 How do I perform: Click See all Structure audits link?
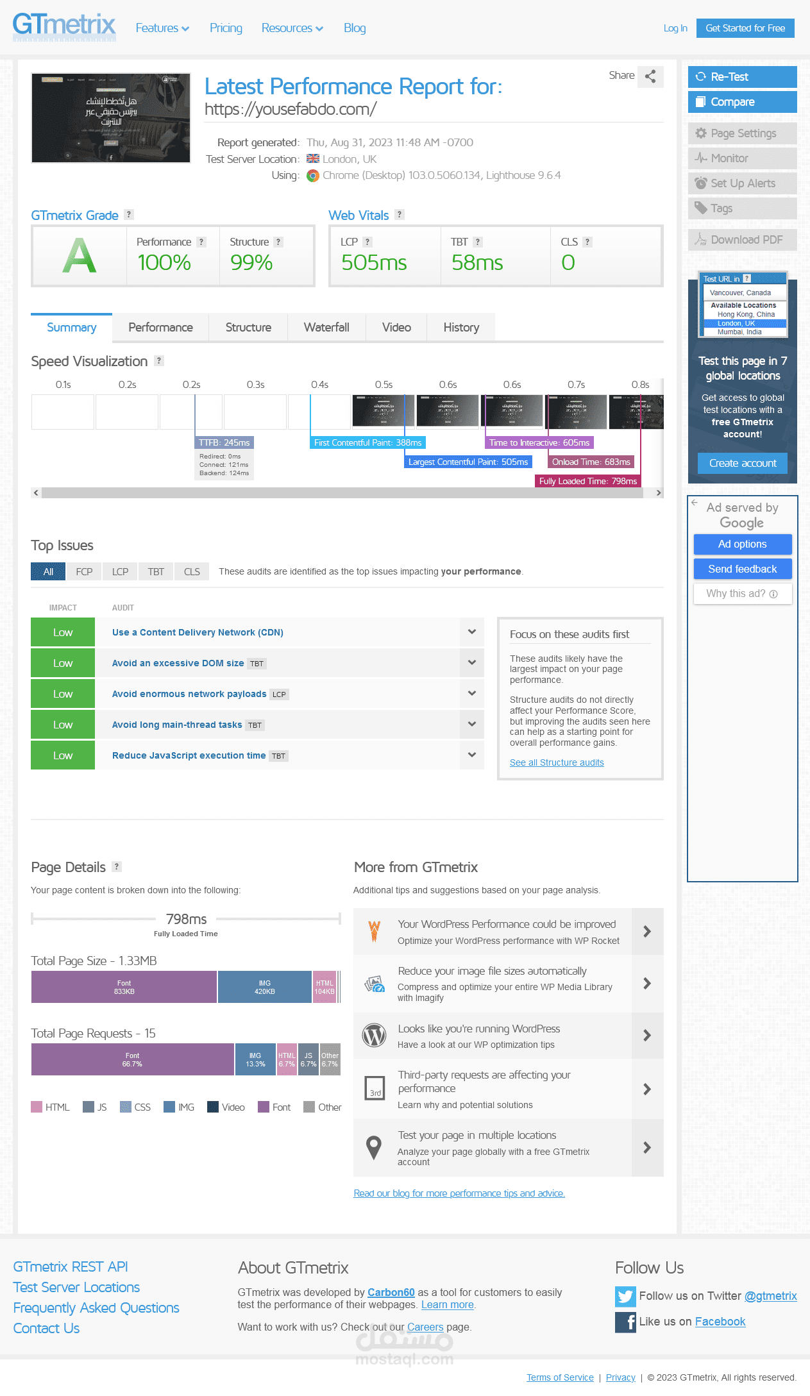557,762
